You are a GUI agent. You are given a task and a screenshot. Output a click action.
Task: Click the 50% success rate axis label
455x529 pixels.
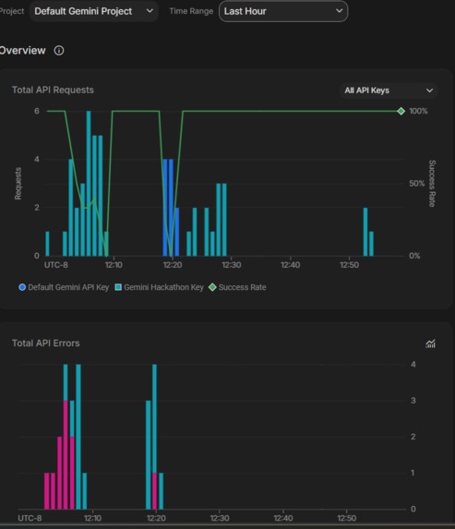(416, 184)
